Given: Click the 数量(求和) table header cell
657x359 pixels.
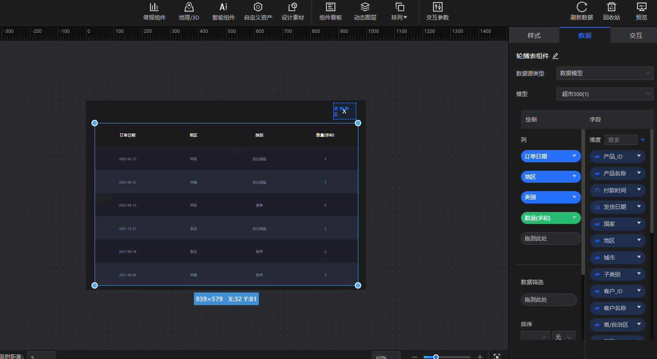Looking at the screenshot, I should point(325,135).
